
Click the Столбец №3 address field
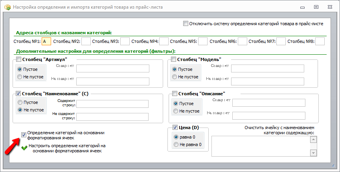(125, 41)
